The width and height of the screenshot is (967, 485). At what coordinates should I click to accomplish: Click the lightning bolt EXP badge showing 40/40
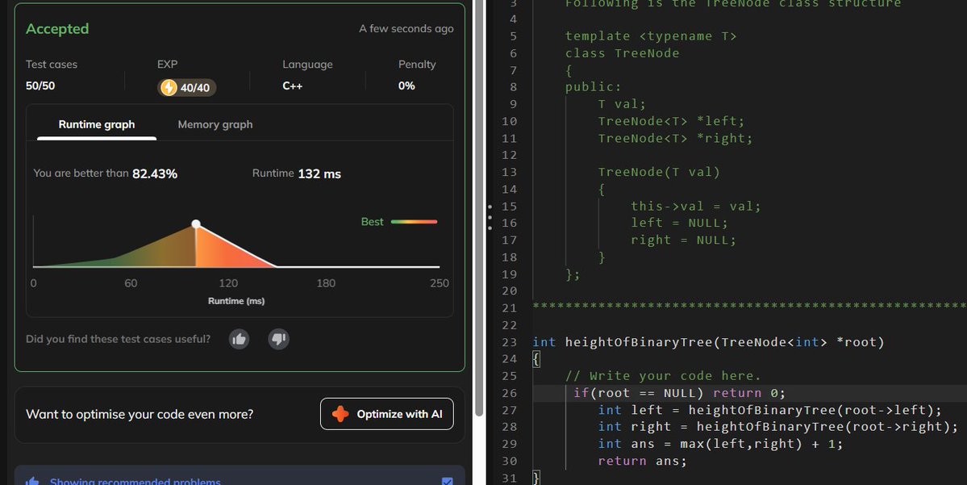click(x=185, y=88)
